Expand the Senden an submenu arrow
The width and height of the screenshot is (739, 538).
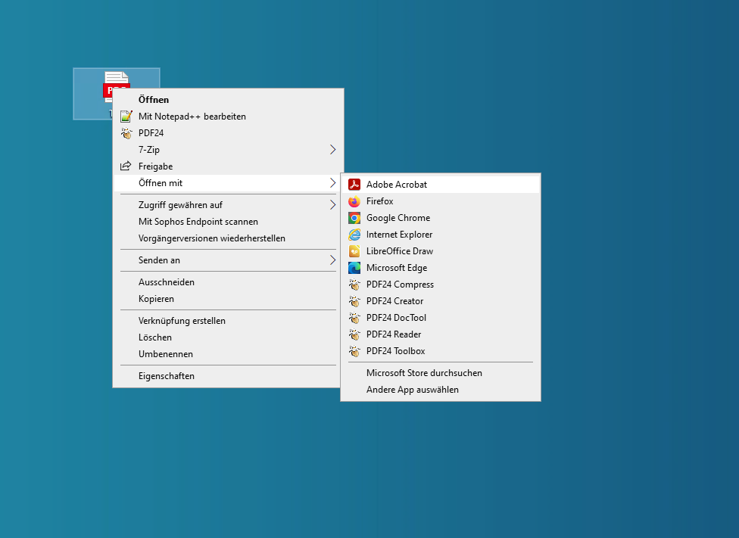coord(332,260)
